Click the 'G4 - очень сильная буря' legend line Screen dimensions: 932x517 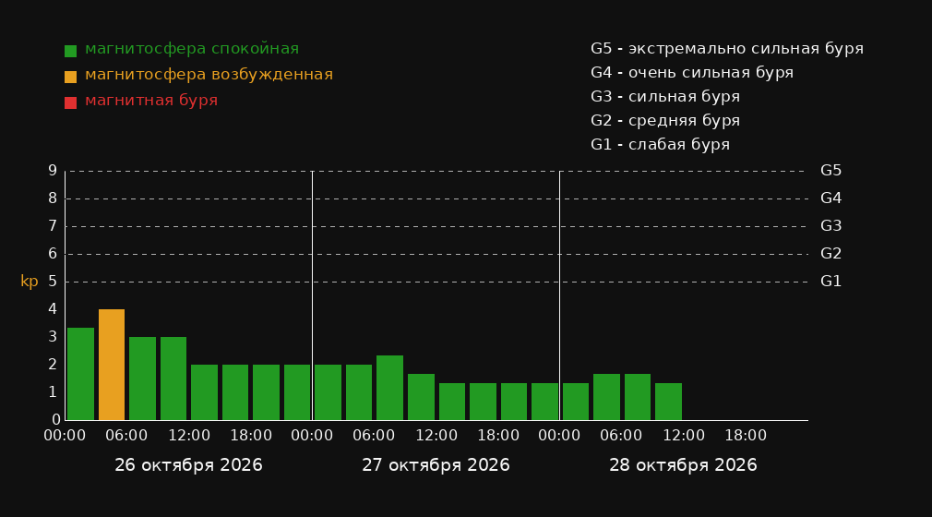pyautogui.click(x=692, y=73)
